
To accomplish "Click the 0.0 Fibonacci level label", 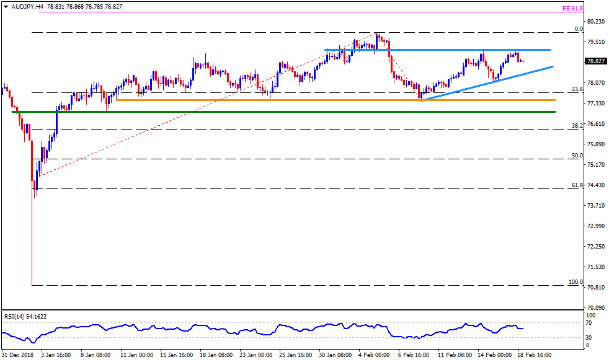I will 579,29.
